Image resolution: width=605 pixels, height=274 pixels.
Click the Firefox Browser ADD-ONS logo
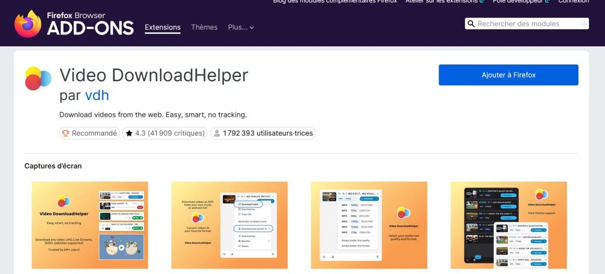click(74, 24)
